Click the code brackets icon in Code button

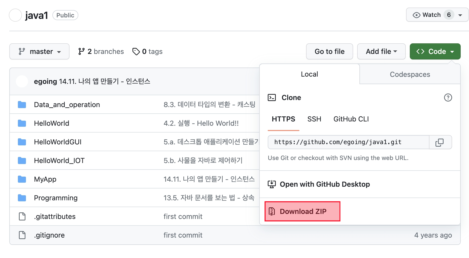tap(420, 51)
